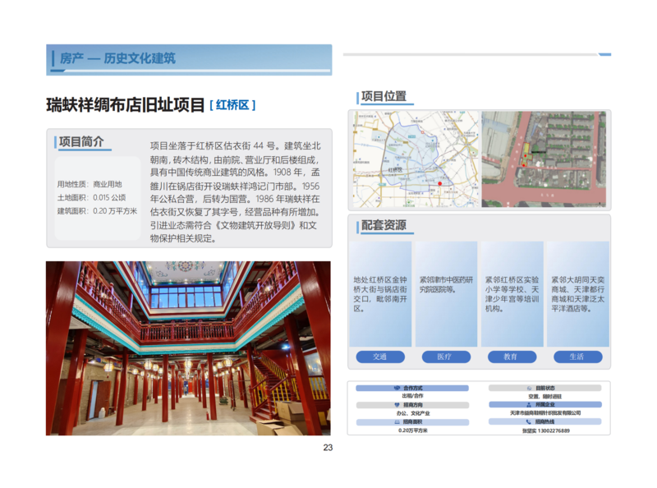Screen dimensions: 657x488
Task: Open the district map thumbnail of 红桥区
Action: [415, 159]
